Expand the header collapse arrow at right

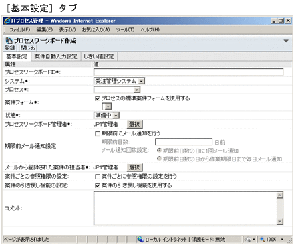(286, 41)
